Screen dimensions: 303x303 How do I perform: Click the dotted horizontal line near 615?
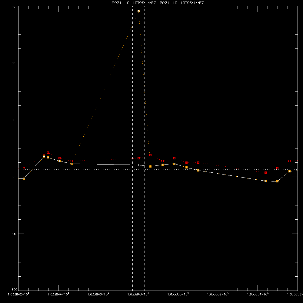(x=158, y=20)
